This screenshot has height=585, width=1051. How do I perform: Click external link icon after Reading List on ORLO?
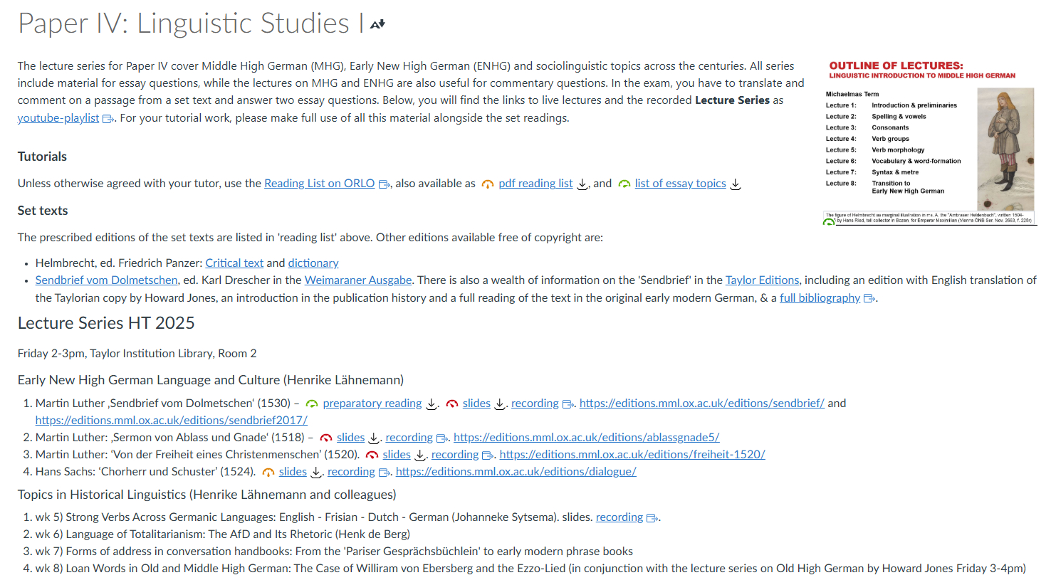(x=384, y=184)
